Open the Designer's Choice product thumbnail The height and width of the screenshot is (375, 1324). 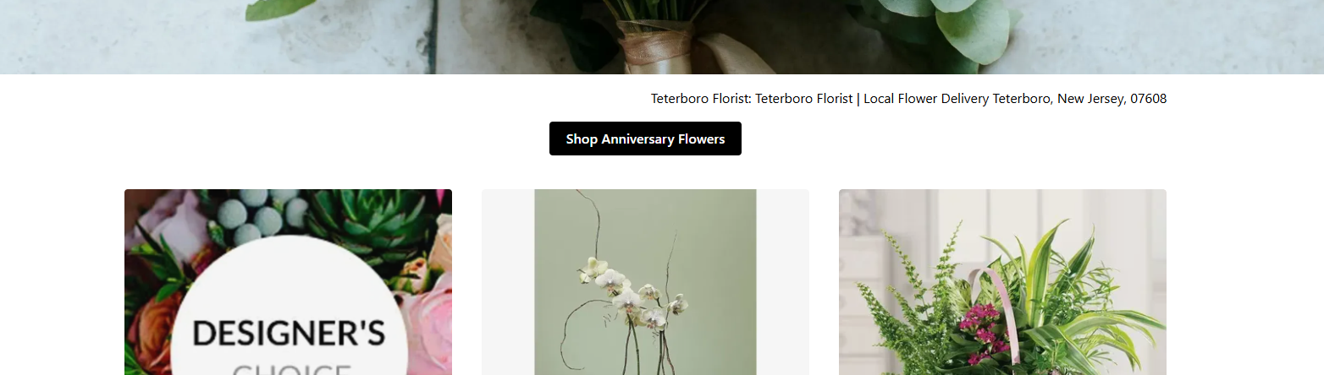tap(288, 282)
